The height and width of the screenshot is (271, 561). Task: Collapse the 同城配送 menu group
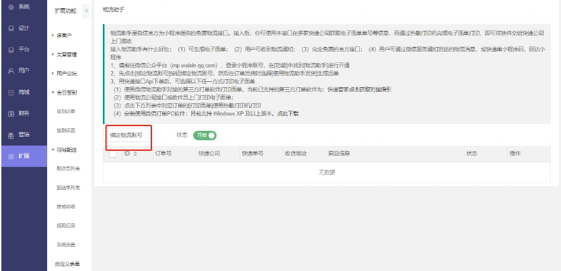pos(67,150)
